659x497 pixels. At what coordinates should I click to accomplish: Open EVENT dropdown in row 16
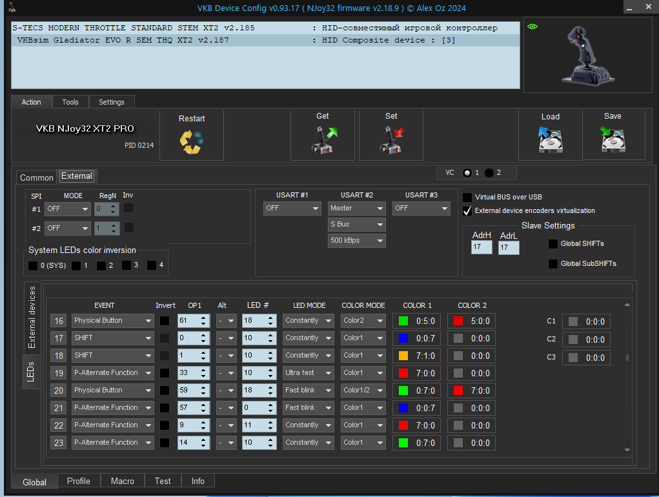pos(113,321)
